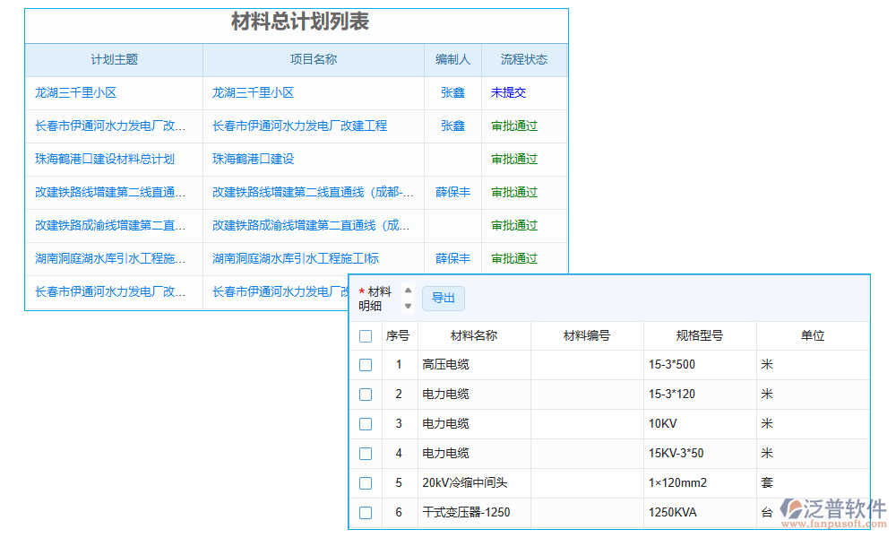Click compiler name 张鑫

(x=452, y=92)
